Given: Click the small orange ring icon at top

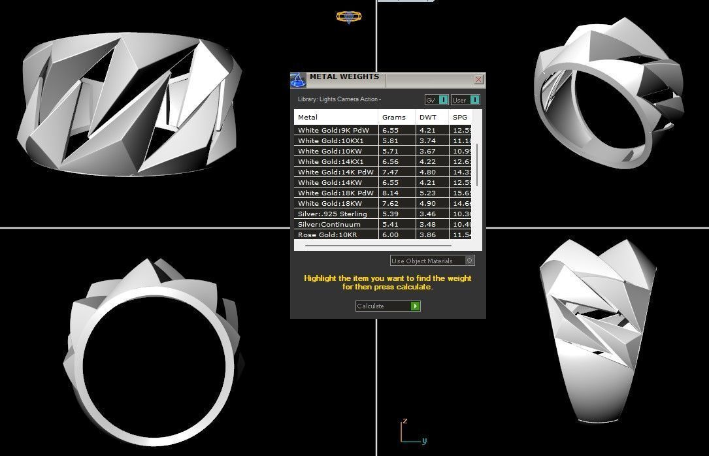Looking at the screenshot, I should 349,17.
